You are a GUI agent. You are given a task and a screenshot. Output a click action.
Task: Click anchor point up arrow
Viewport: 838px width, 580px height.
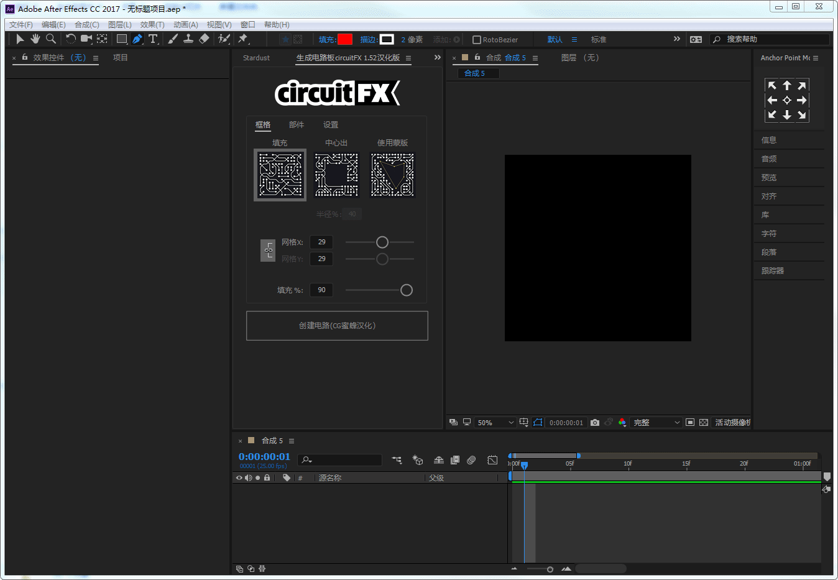(x=787, y=86)
